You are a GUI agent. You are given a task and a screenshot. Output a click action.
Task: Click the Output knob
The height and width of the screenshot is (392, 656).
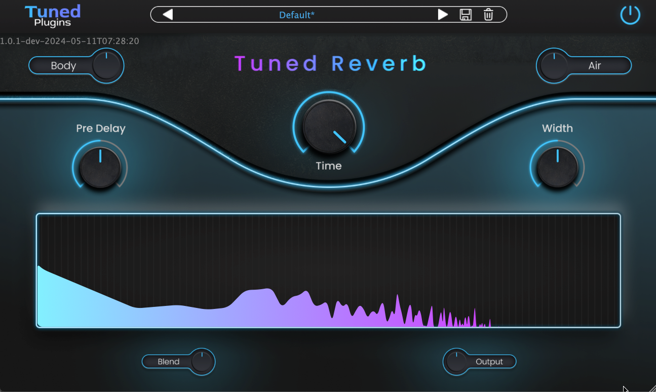[x=456, y=362]
